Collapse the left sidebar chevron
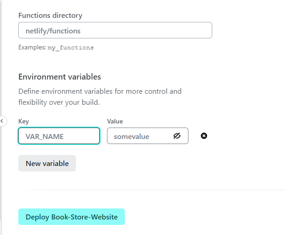 tap(2, 121)
